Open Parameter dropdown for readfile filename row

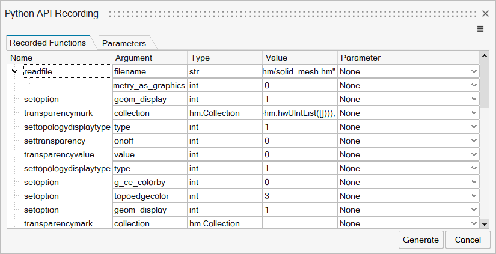[x=474, y=71]
